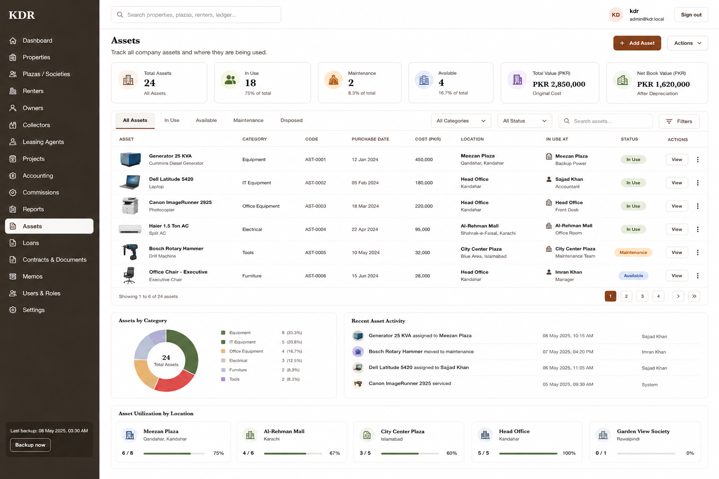Open row menu for Generator 25 KVA
Screen dimensions: 719x479
coord(697,160)
